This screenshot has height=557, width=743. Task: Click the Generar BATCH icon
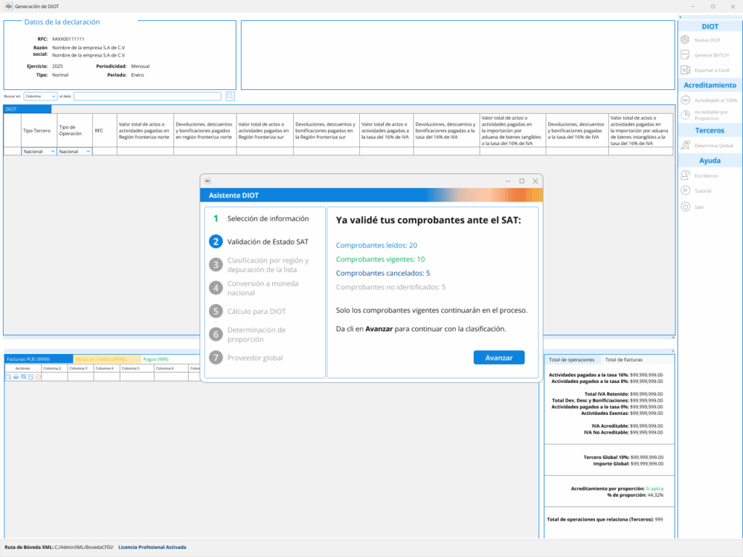pos(685,55)
